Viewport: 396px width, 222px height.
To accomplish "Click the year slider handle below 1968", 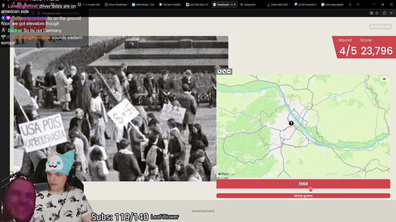I will pos(311,189).
